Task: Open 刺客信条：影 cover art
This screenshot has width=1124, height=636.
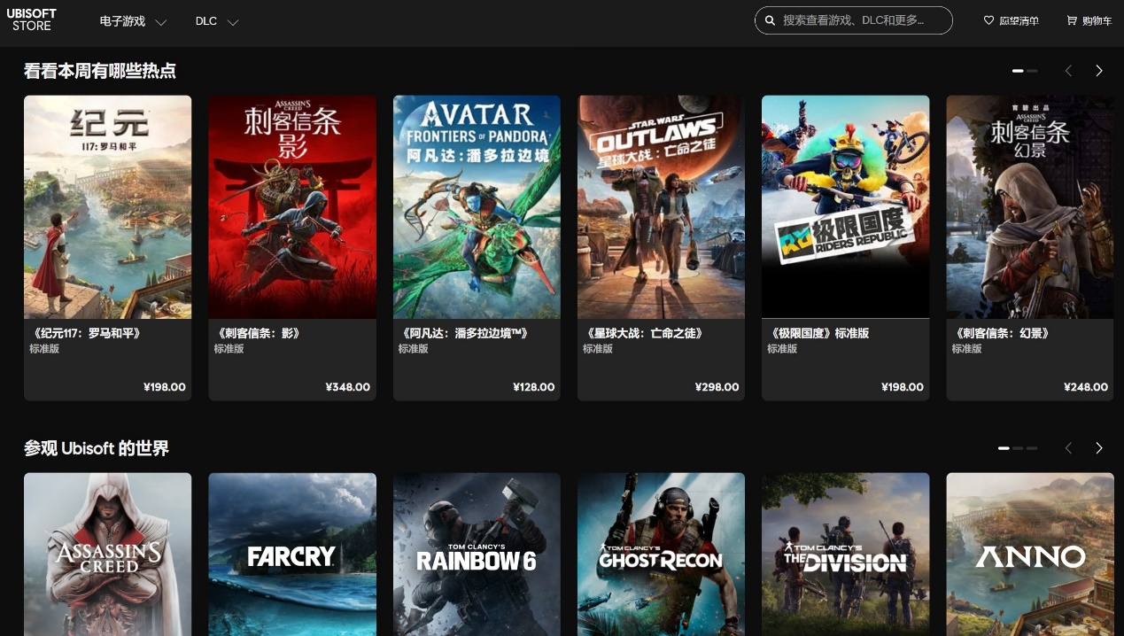Action: (x=292, y=206)
